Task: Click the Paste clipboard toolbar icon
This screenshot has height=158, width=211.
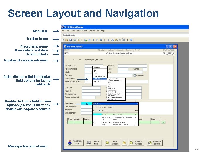Action: 116,40
